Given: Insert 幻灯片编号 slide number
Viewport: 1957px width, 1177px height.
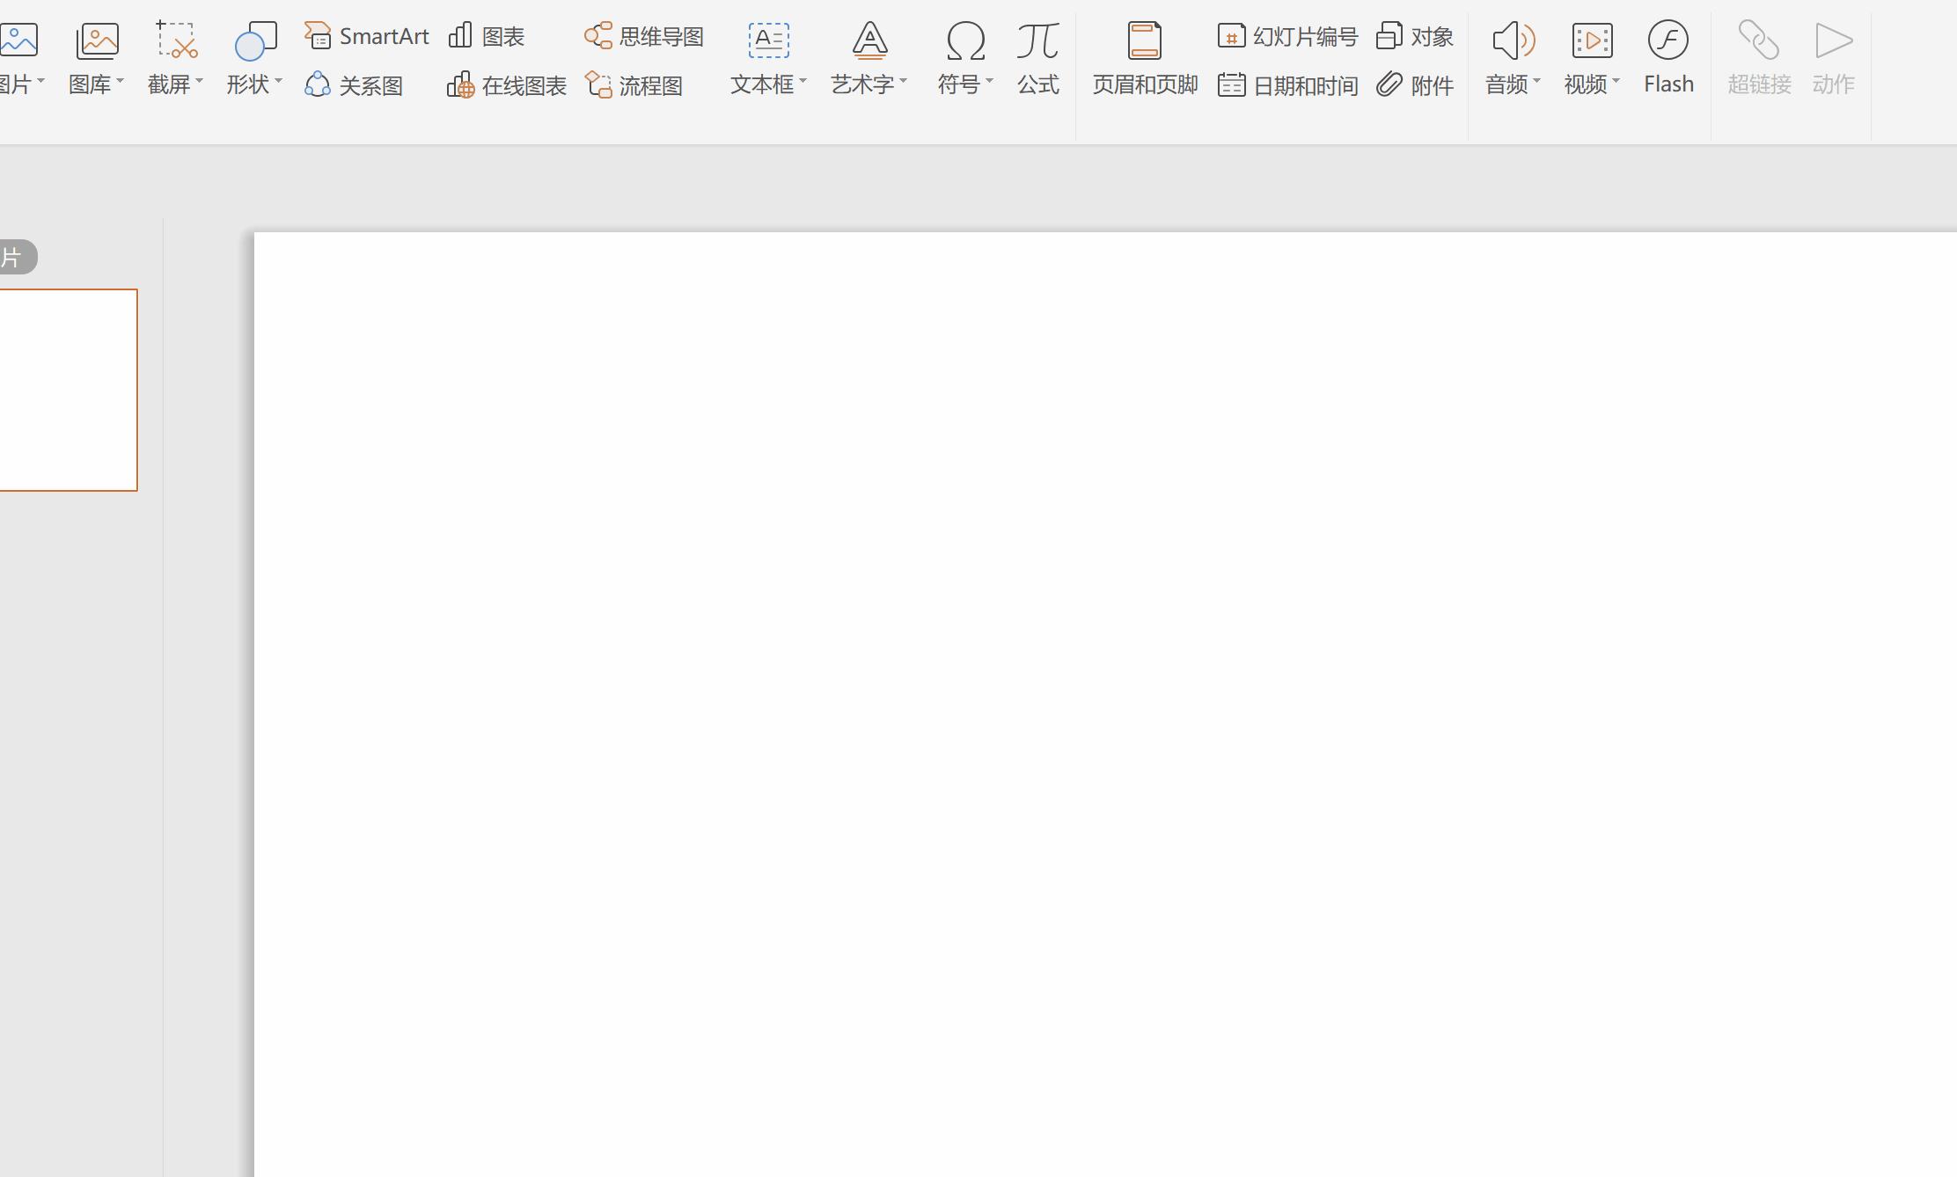Looking at the screenshot, I should 1288,37.
